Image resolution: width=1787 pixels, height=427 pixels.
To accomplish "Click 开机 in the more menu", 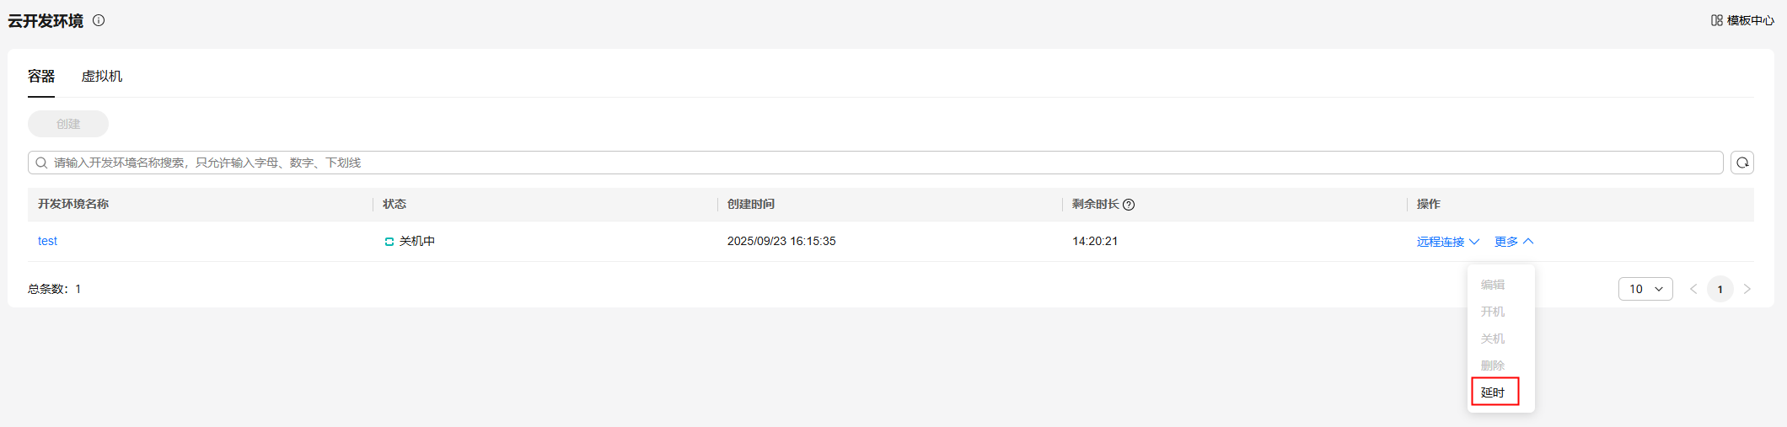I will click(1493, 312).
